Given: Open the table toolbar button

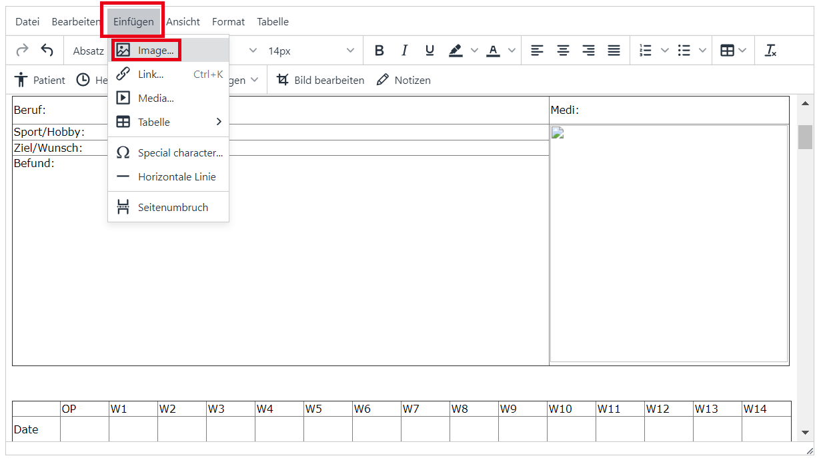Looking at the screenshot, I should coord(734,51).
